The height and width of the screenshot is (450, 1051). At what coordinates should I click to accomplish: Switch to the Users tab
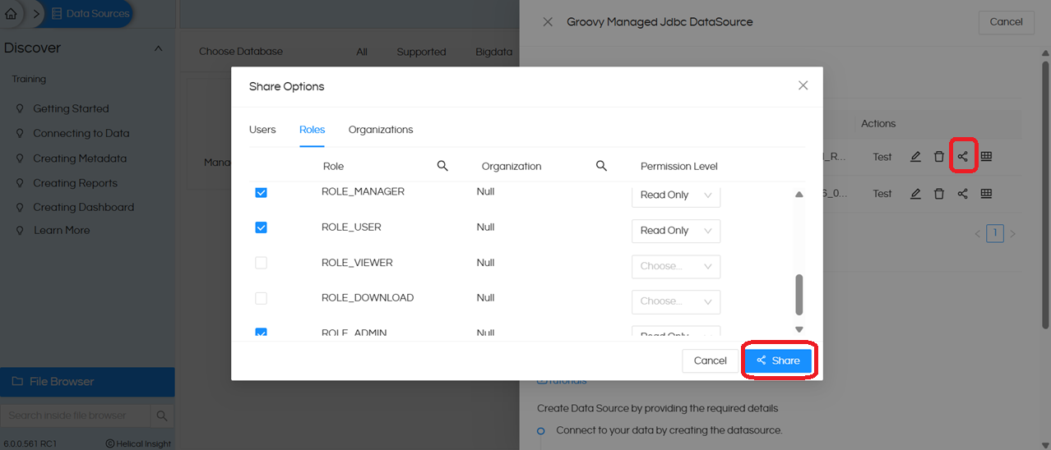[262, 130]
